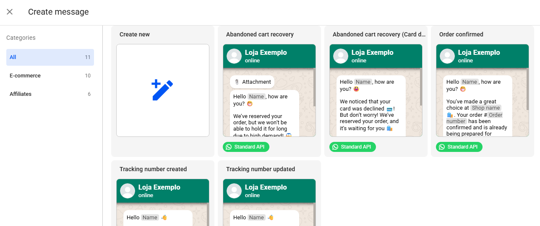Image resolution: width=540 pixels, height=226 pixels.
Task: Open the Tracking number updated template
Action: coord(269,201)
